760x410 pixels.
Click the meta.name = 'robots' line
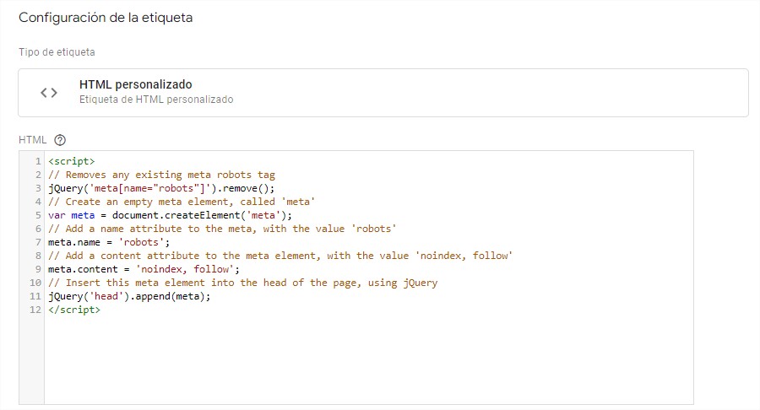pyautogui.click(x=109, y=242)
